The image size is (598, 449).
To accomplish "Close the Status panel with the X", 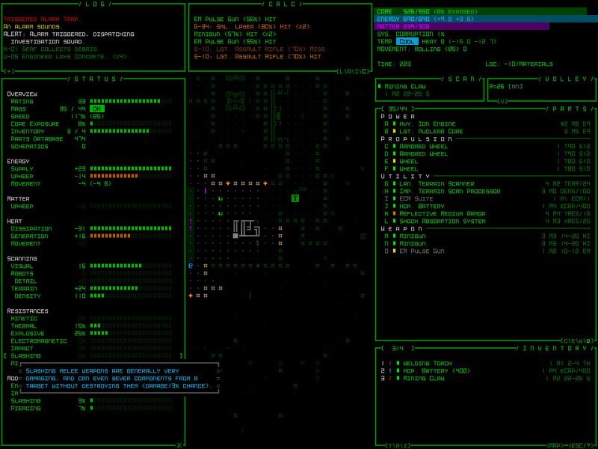I will click(x=179, y=445).
